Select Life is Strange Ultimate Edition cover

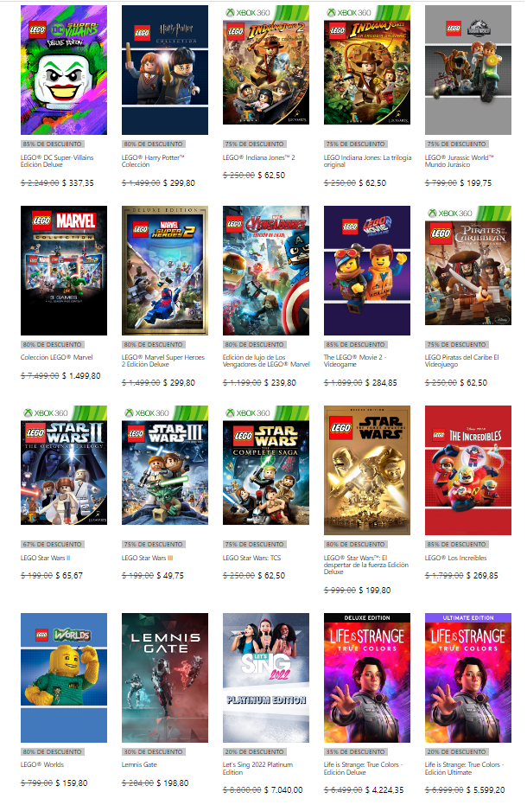pyautogui.click(x=468, y=678)
